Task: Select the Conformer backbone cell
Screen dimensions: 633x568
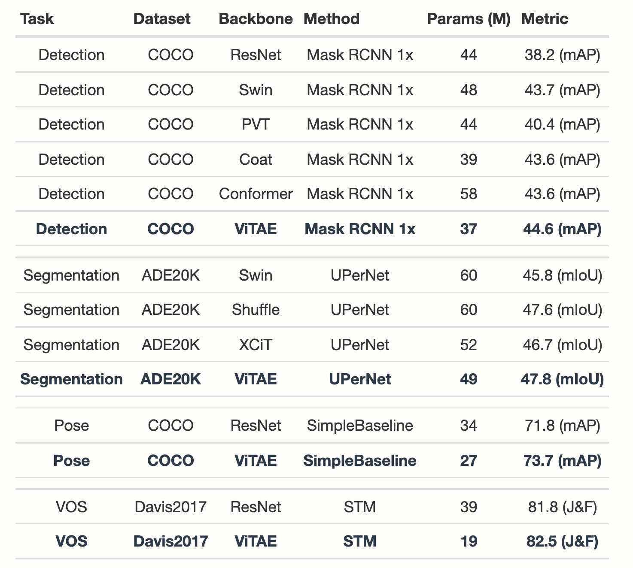Action: point(256,194)
